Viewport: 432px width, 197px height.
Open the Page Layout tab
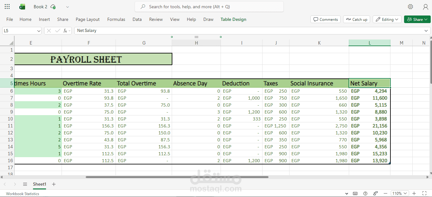[88, 19]
